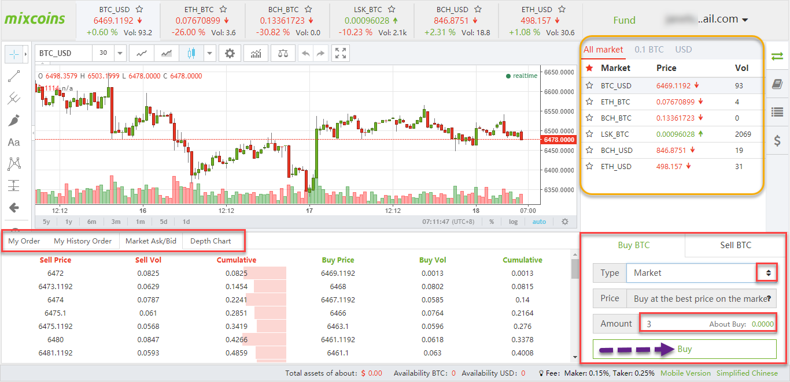Viewport: 790px width, 382px height.
Task: Favorite BTC_USD in the top ticker bar
Action: click(139, 9)
